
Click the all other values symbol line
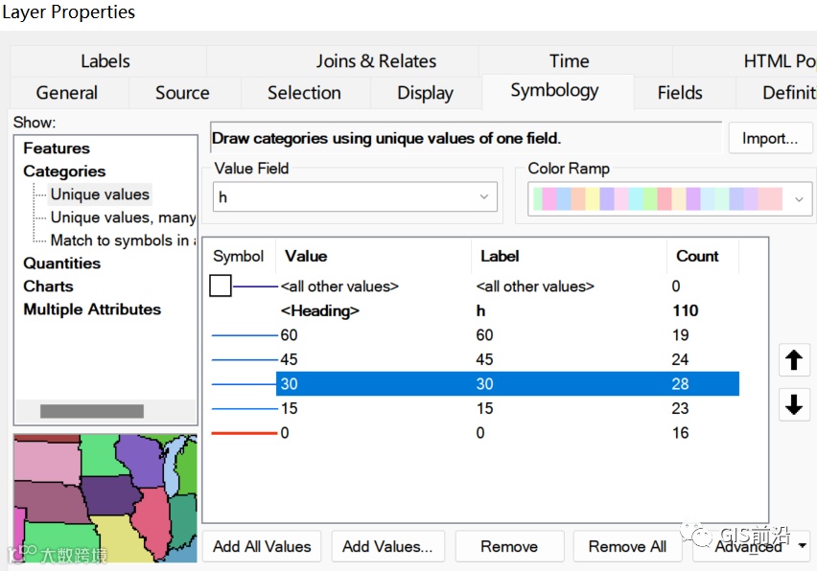click(254, 286)
